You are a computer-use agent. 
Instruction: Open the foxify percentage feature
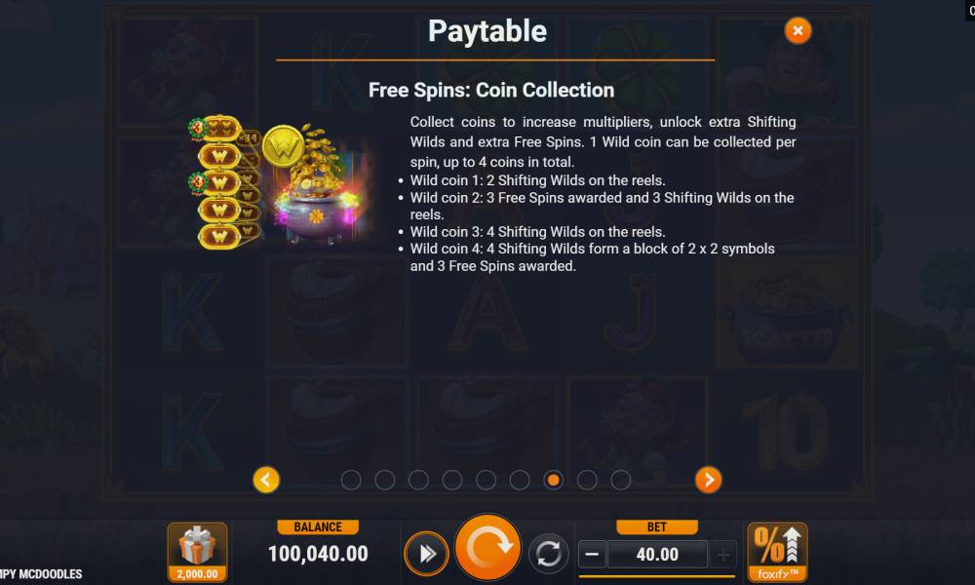pos(777,552)
